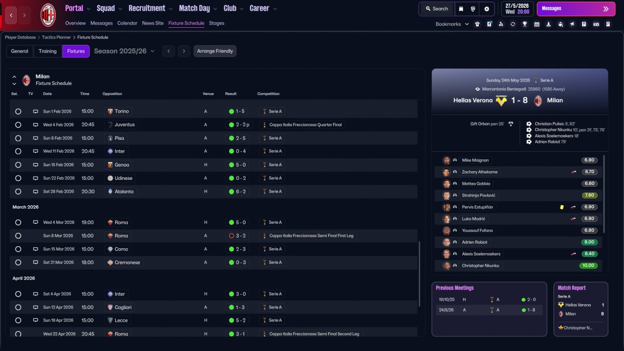Open the News Site tab
The width and height of the screenshot is (624, 351).
(153, 23)
